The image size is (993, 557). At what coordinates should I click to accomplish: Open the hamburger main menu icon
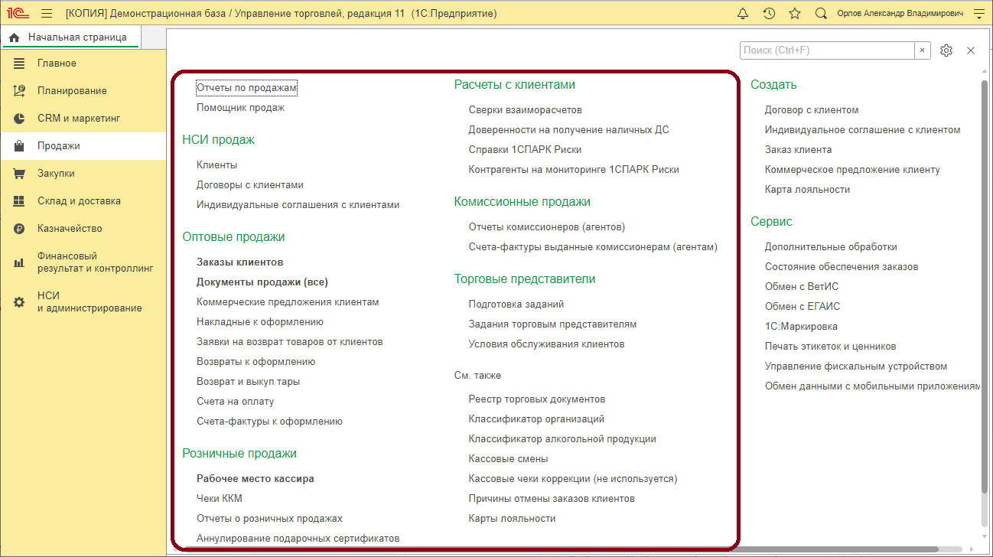pos(47,14)
